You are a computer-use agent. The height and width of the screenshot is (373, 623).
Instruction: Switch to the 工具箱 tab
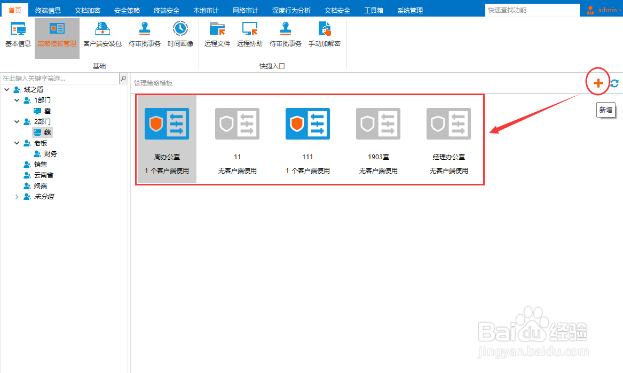click(x=374, y=10)
